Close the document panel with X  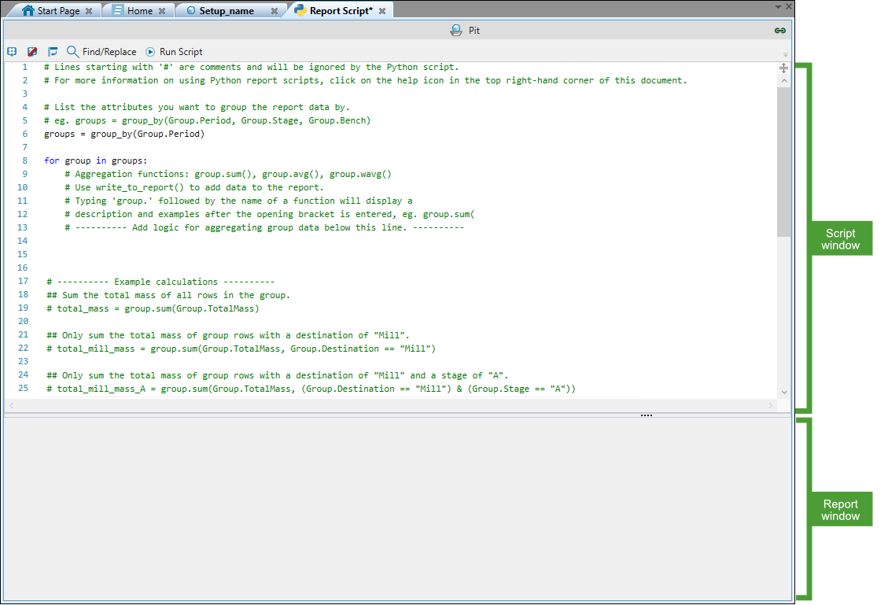tap(788, 7)
